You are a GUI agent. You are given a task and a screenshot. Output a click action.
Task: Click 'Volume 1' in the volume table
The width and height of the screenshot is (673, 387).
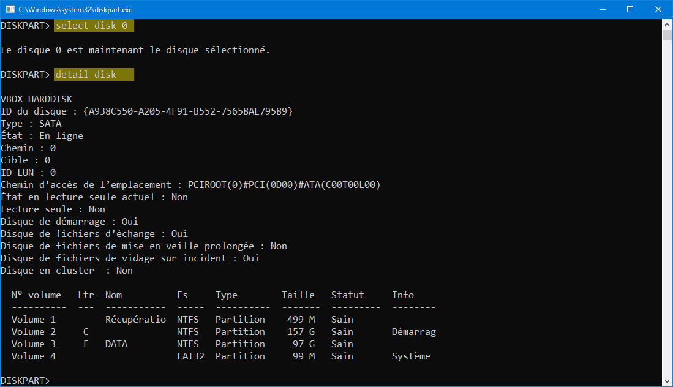point(34,320)
